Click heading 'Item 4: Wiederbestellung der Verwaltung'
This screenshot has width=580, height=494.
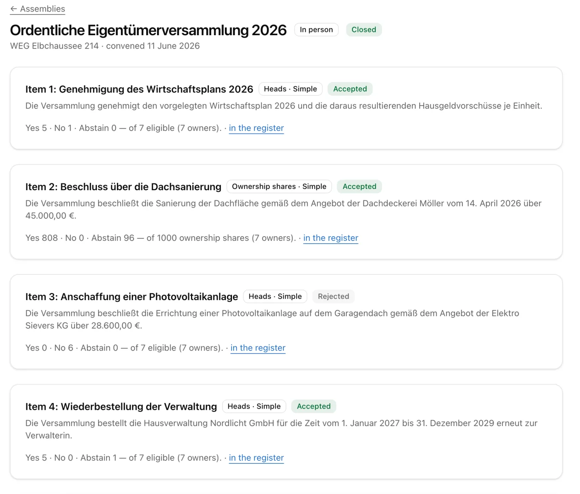click(x=121, y=407)
